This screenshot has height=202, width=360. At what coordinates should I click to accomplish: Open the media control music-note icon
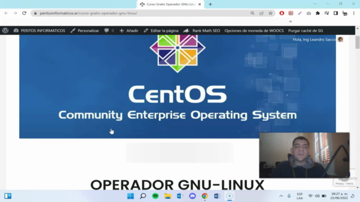327,13
